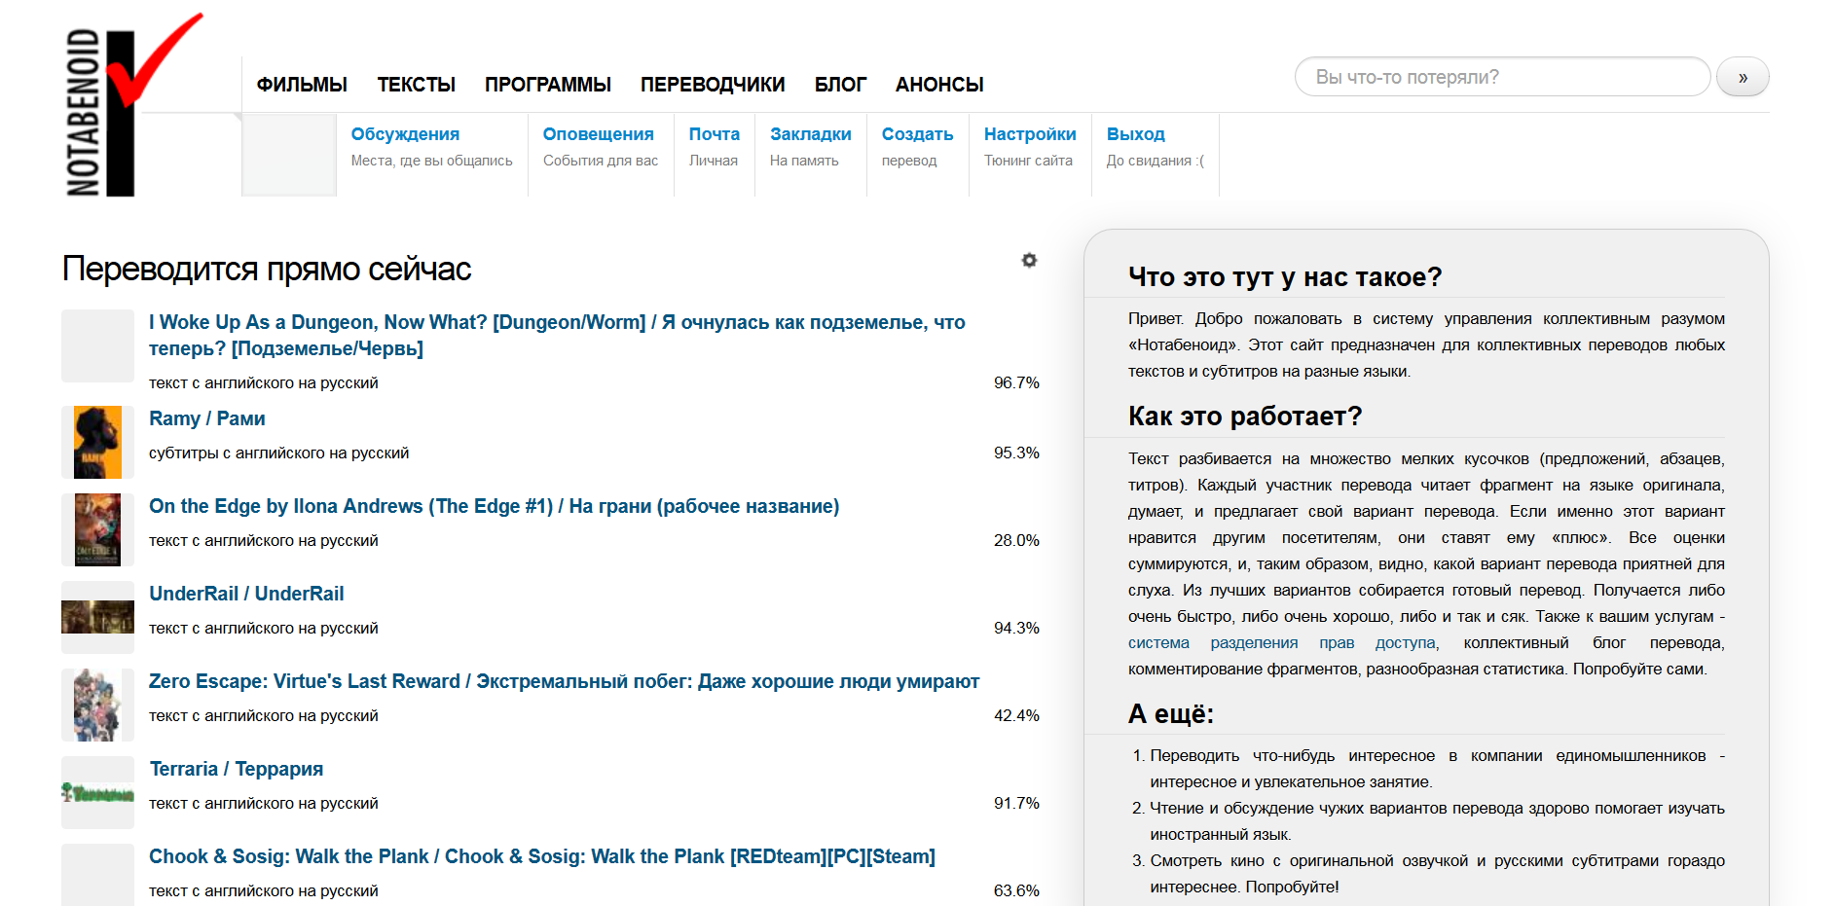Select the Zero Escape cover thumbnail

coord(97,706)
